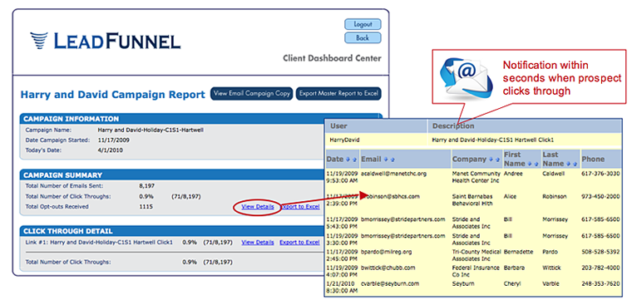This screenshot has width=632, height=300.
Task: Sort Company column with the down arrow
Action: pyautogui.click(x=491, y=160)
